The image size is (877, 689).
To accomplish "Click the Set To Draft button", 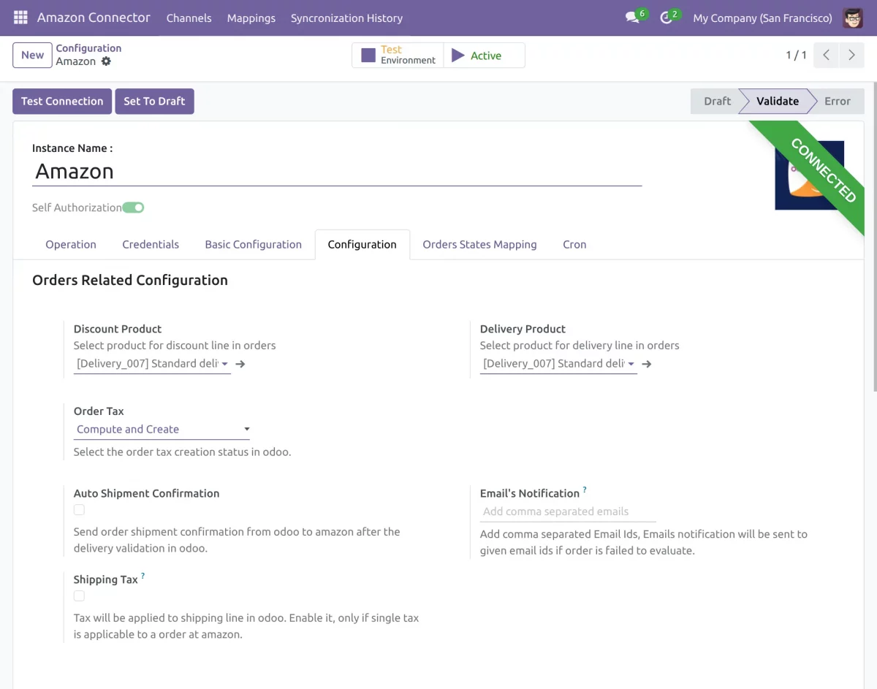I will [x=154, y=102].
